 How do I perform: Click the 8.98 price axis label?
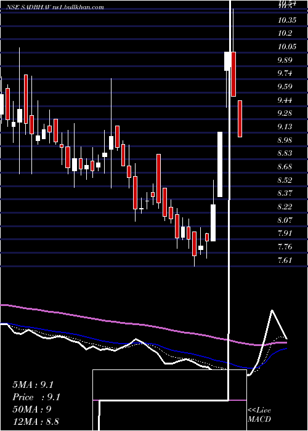point(285,140)
